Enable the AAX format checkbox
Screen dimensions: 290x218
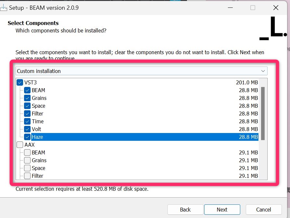[20, 145]
